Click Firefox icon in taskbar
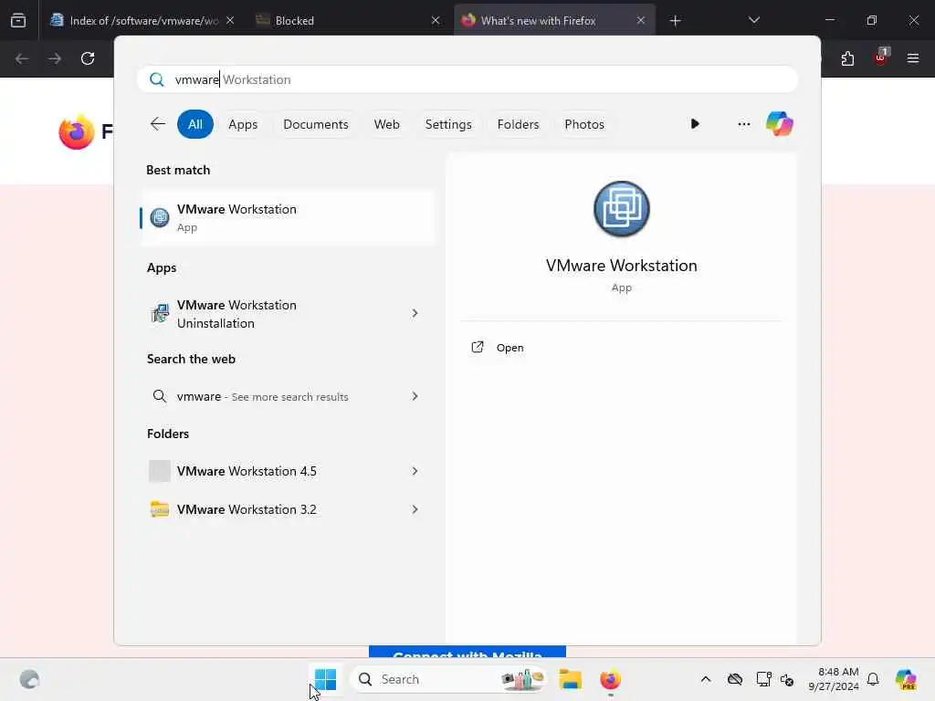This screenshot has height=701, width=935. (x=610, y=679)
